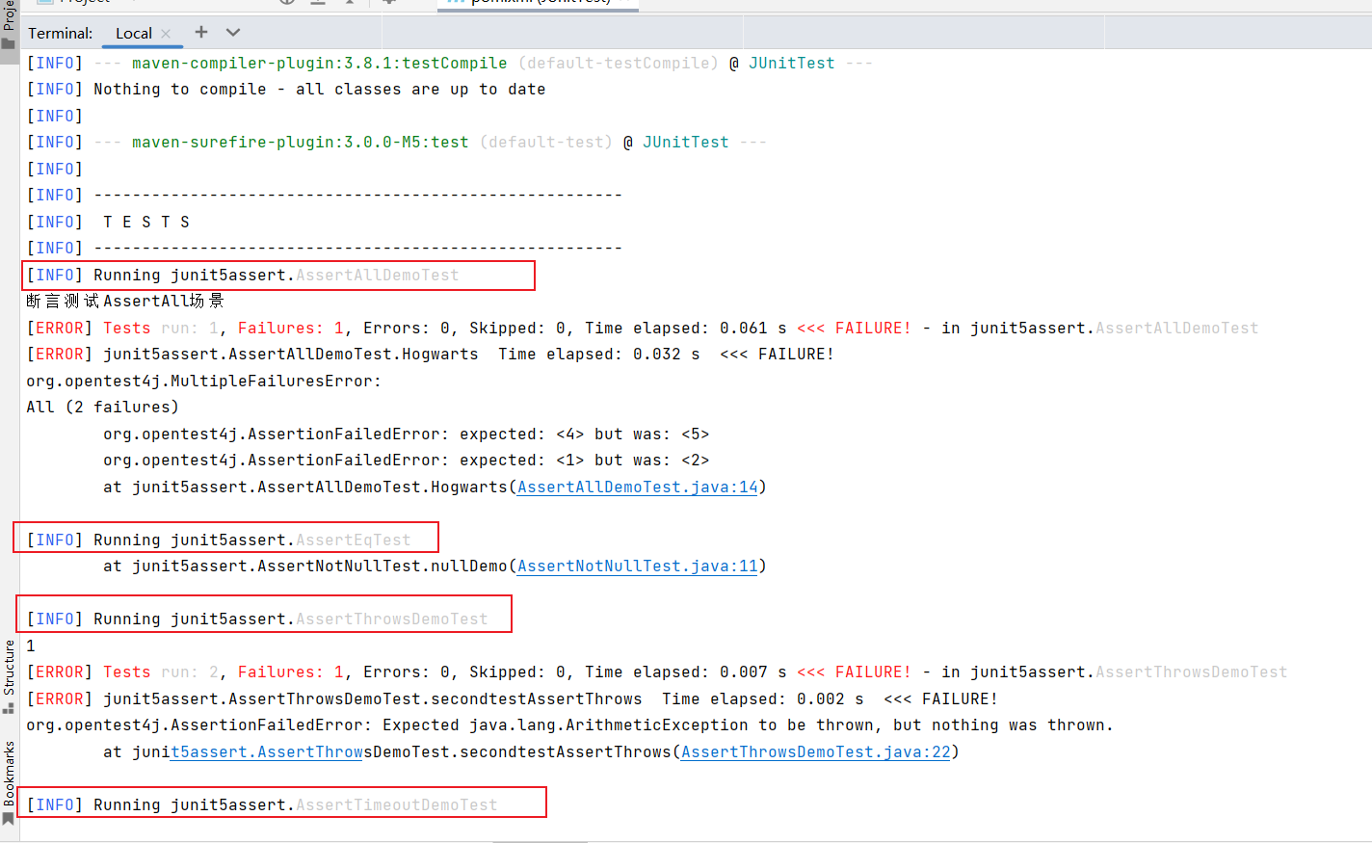This screenshot has height=843, width=1372.
Task: Click the 'All (2 failures)' output line
Action: tap(102, 408)
